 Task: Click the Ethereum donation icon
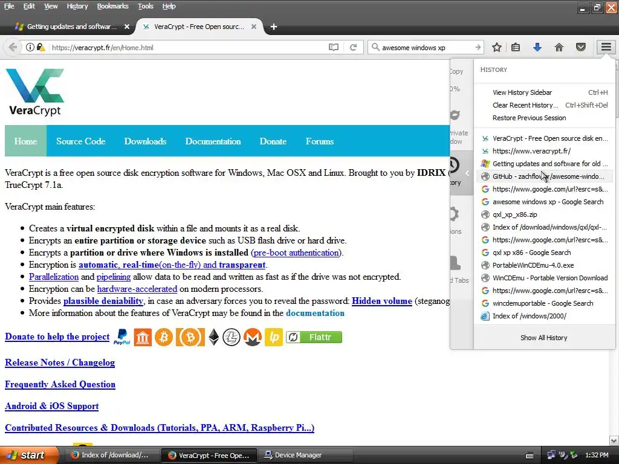pos(213,337)
